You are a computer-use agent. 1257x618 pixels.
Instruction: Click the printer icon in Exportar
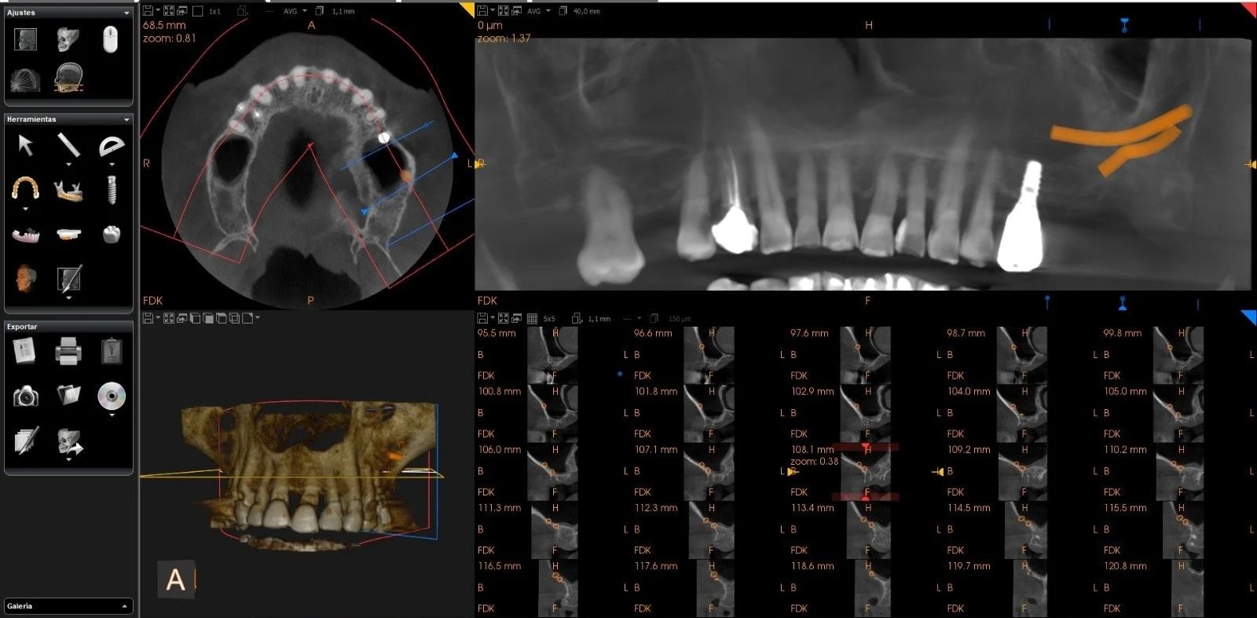click(x=68, y=351)
